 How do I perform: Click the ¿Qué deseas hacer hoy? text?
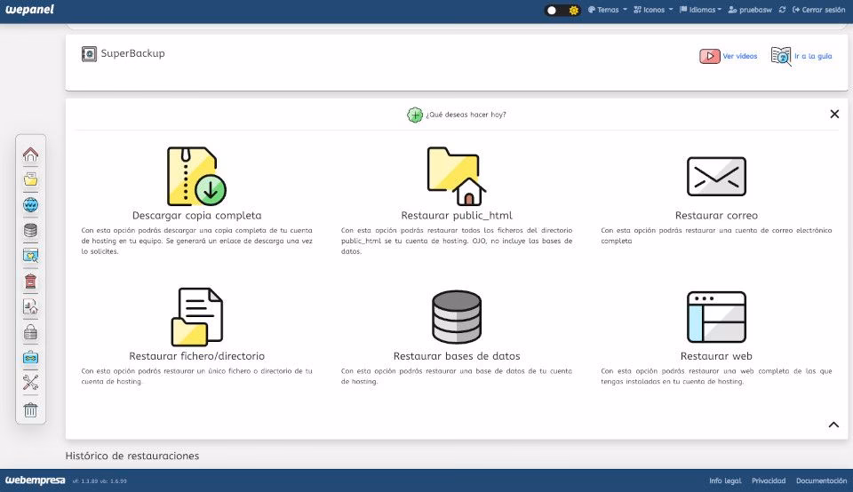(x=466, y=115)
